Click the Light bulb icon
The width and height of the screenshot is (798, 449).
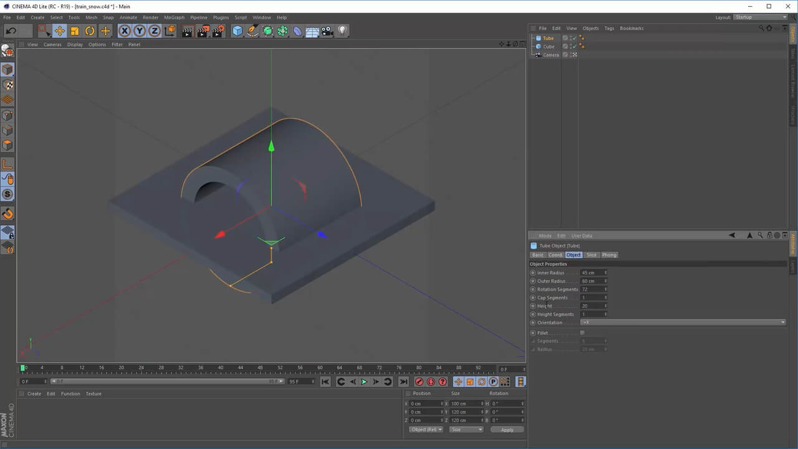[x=342, y=31]
